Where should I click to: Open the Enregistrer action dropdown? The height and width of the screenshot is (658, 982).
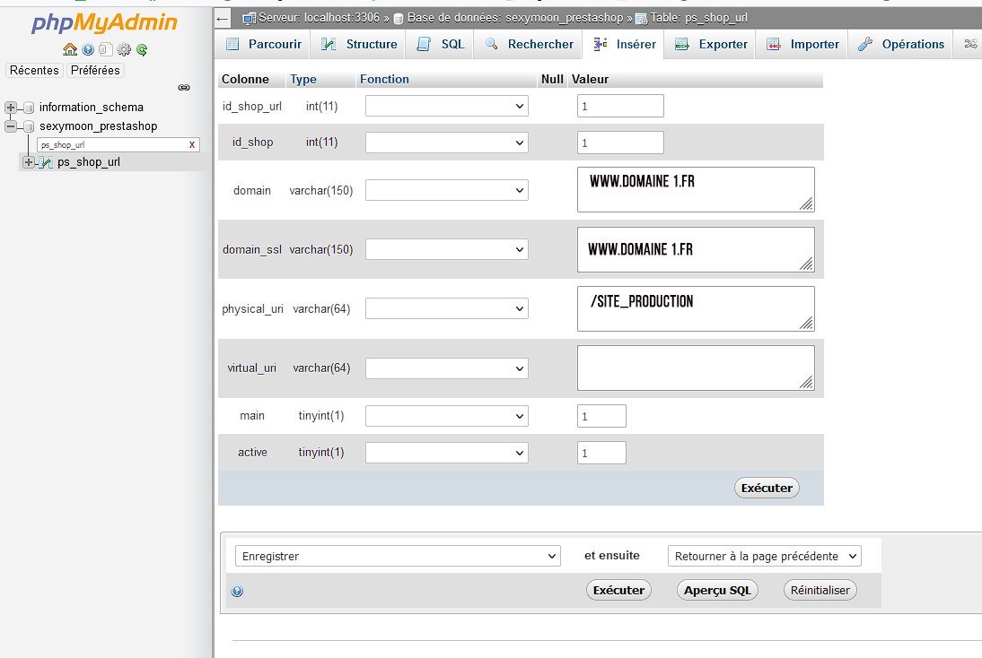click(398, 556)
